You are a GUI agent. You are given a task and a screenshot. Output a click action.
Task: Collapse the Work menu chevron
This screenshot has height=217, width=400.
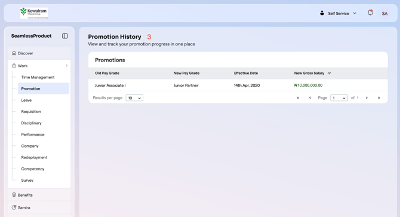[67, 66]
